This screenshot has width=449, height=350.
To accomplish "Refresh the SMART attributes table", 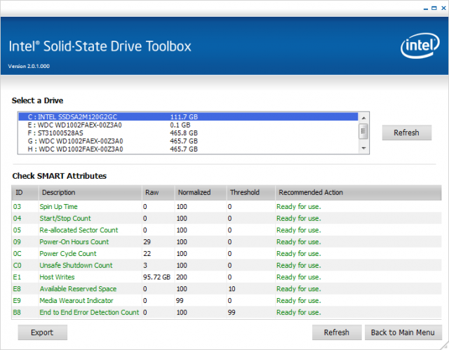I will [x=337, y=332].
